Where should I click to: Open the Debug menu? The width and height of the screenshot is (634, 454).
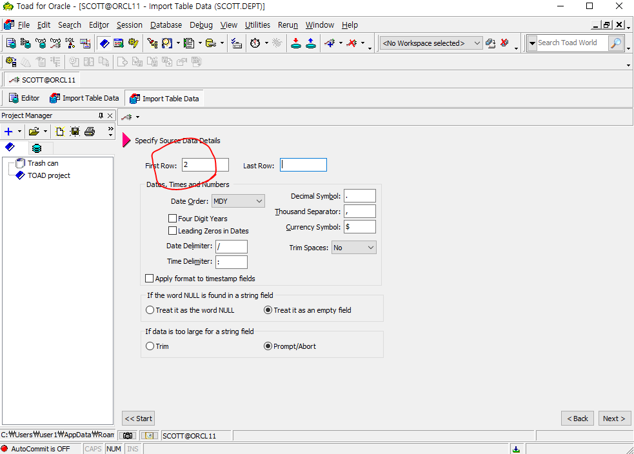[201, 25]
